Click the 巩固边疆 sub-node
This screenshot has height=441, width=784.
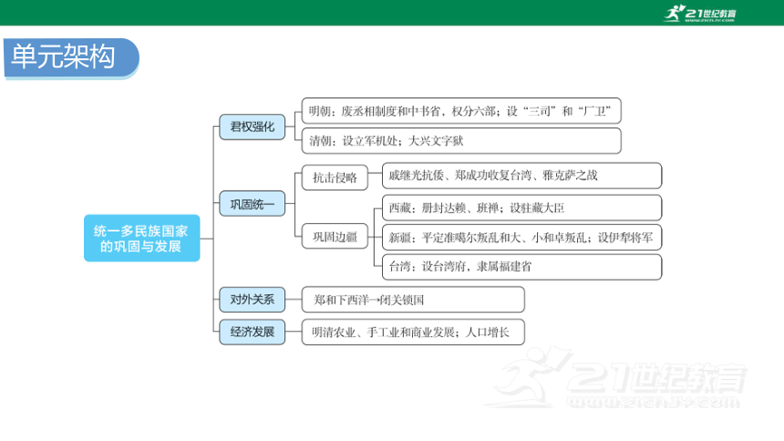coord(335,237)
